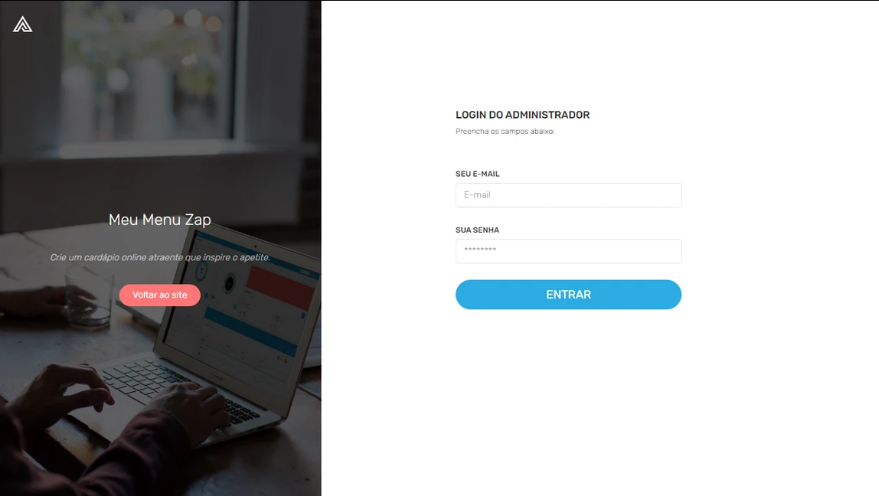Viewport: 879px width, 496px height.
Task: Click the cardápio online tagline text
Action: click(x=160, y=257)
